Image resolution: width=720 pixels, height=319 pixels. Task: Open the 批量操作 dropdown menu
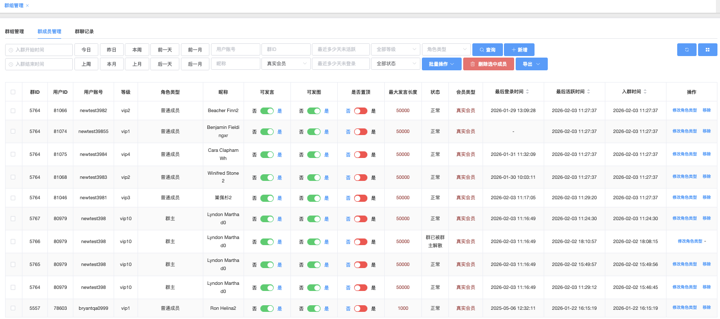441,64
